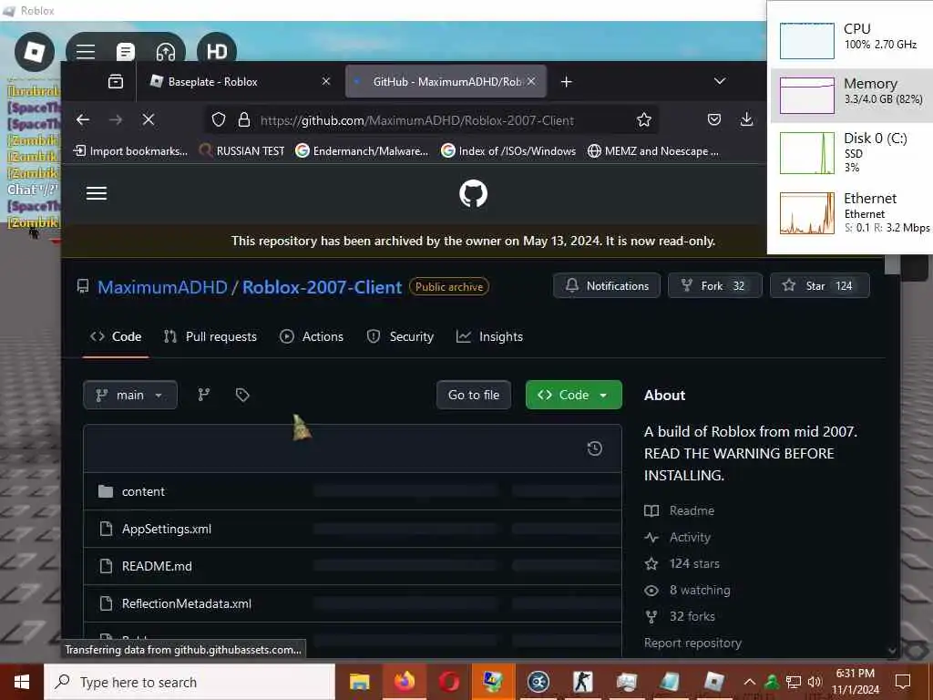
Task: Open the Readme link in About
Action: pyautogui.click(x=679, y=510)
